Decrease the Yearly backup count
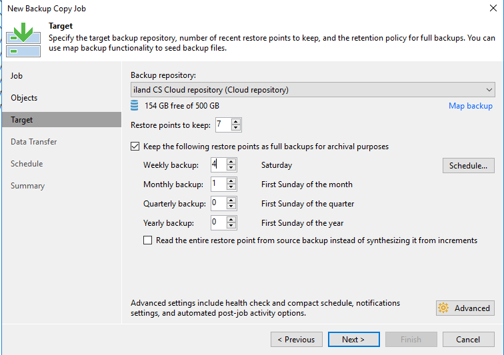 pyautogui.click(x=231, y=226)
